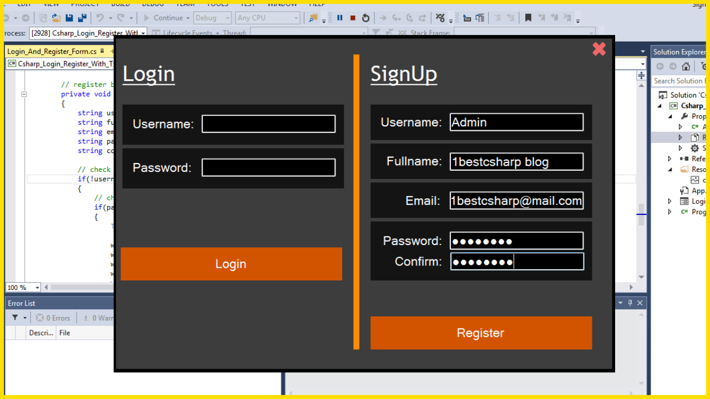This screenshot has height=399, width=710.
Task: Click the SignUp Email input field
Action: point(516,201)
